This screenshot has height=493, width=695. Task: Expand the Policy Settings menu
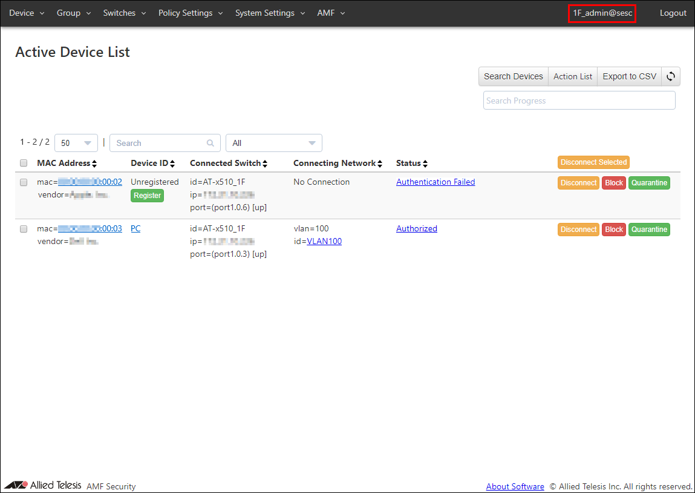click(x=191, y=13)
